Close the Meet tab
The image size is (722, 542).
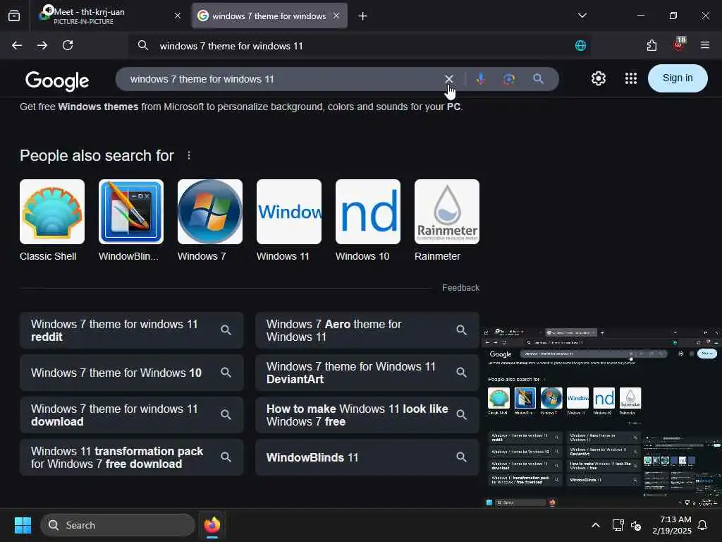[x=178, y=16]
